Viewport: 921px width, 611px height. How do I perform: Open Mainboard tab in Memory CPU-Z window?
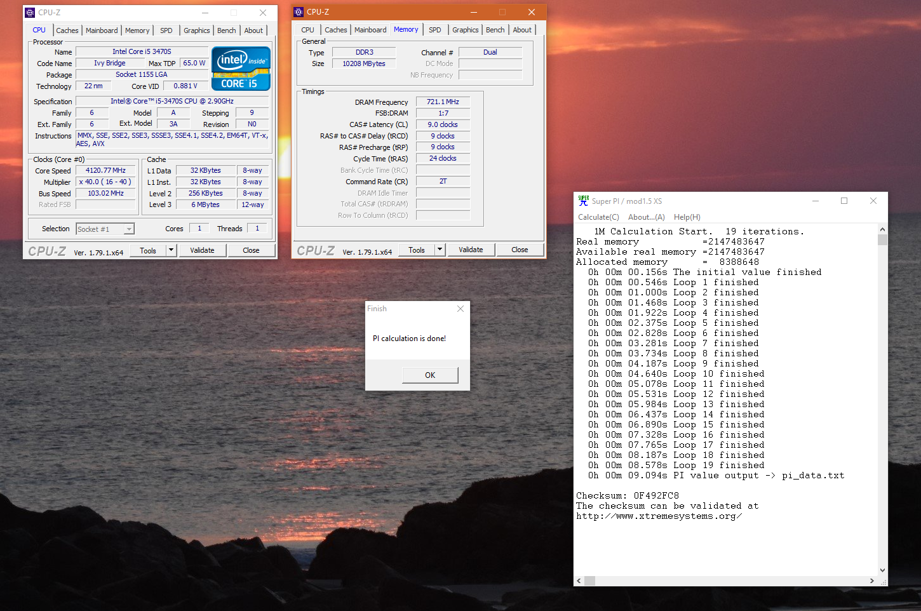[x=370, y=30]
